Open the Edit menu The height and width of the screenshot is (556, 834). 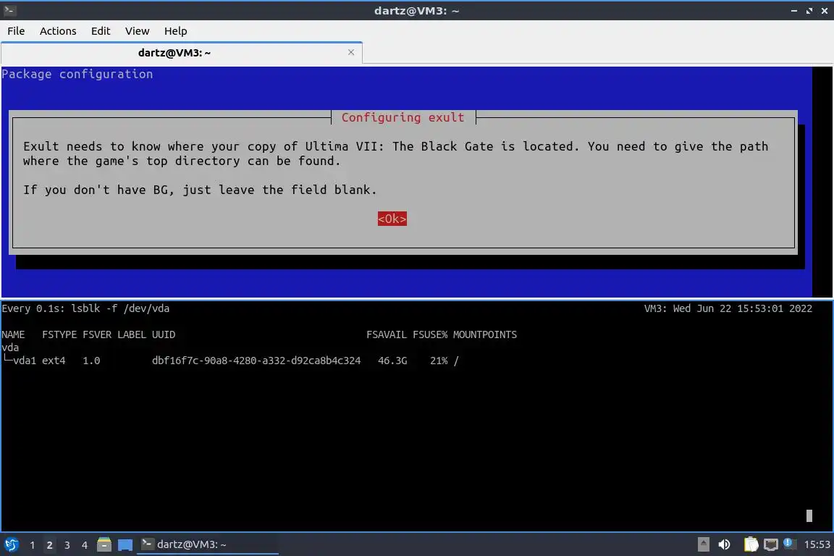click(x=101, y=31)
